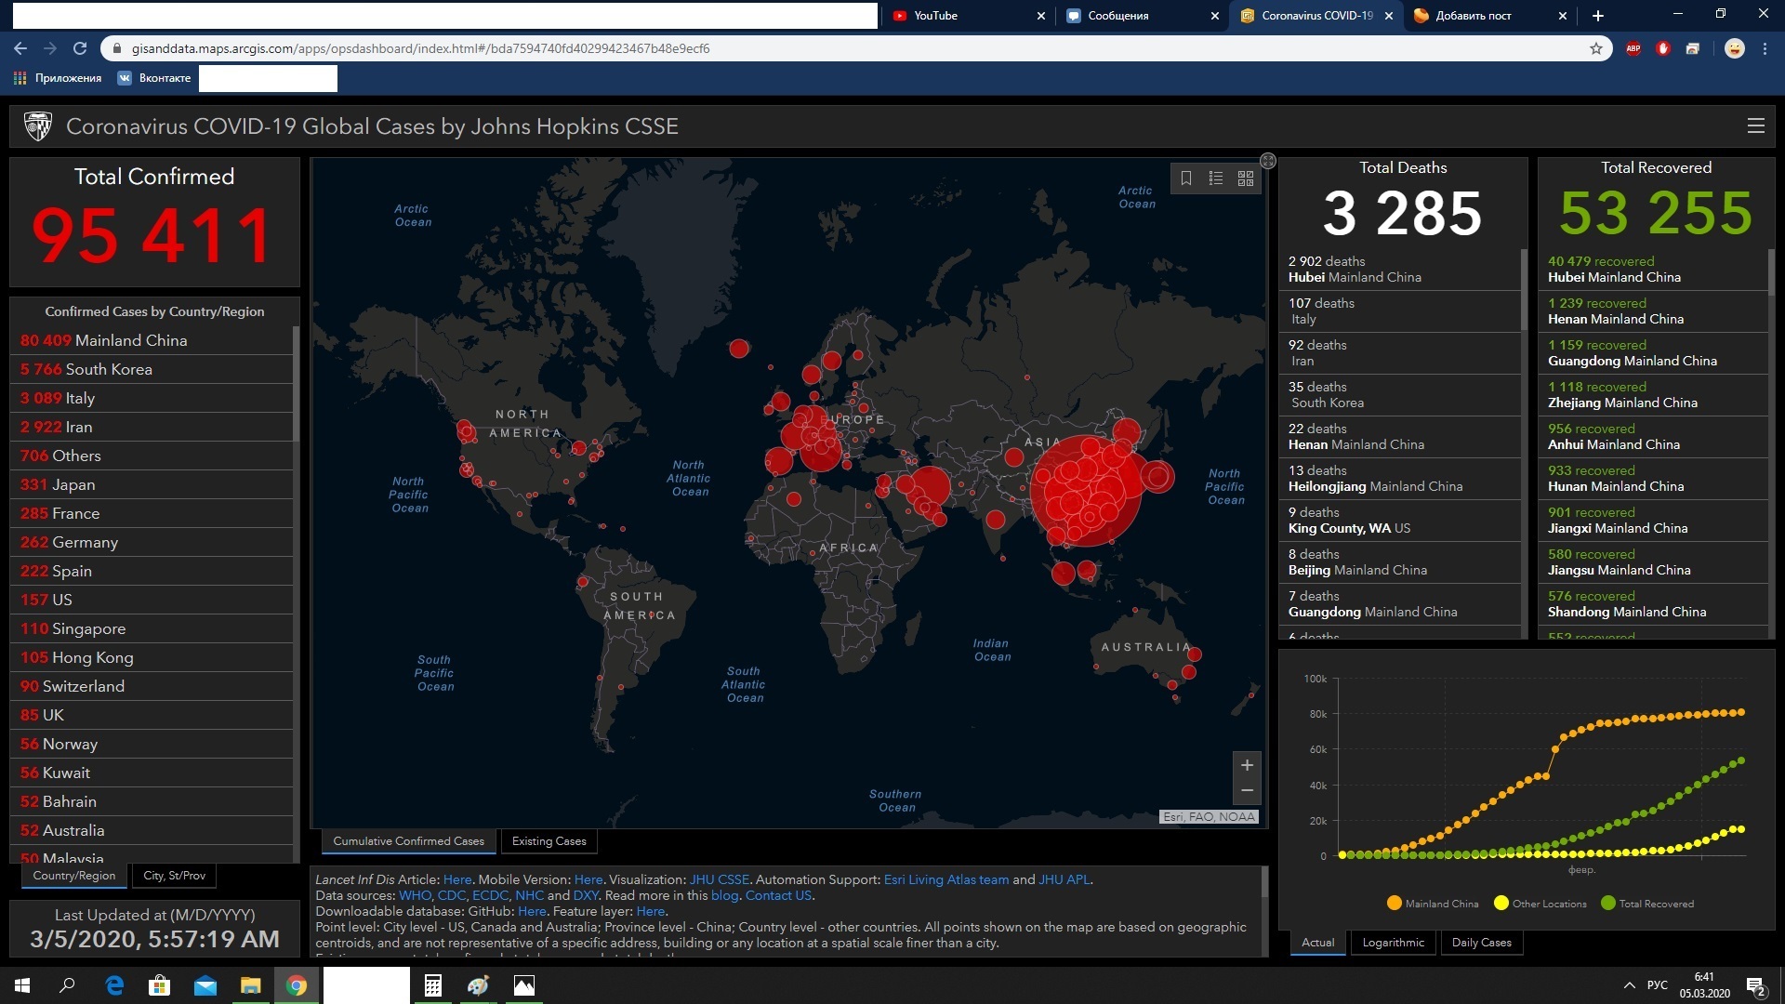Go forward in browser history
Screen dimensions: 1785x1004
pyautogui.click(x=50, y=48)
